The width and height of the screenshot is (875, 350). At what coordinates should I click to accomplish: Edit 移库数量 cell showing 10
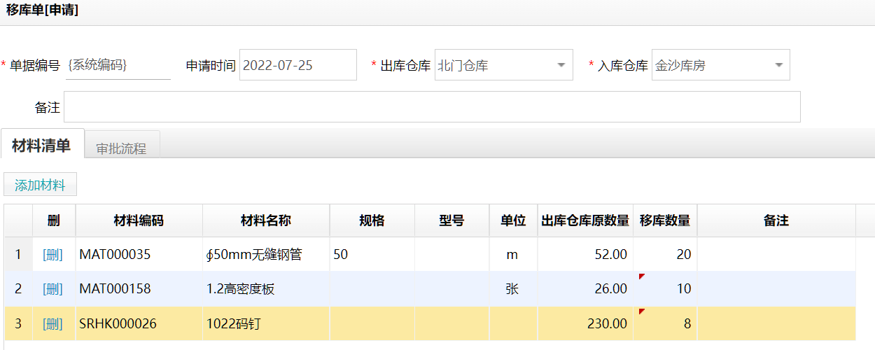click(x=664, y=289)
